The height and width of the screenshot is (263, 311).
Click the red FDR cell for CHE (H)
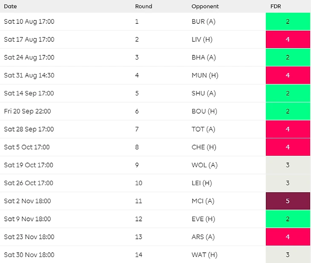(x=288, y=147)
